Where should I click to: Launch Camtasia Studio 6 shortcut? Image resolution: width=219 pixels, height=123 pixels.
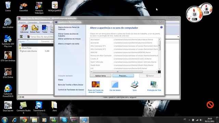coord(24,107)
